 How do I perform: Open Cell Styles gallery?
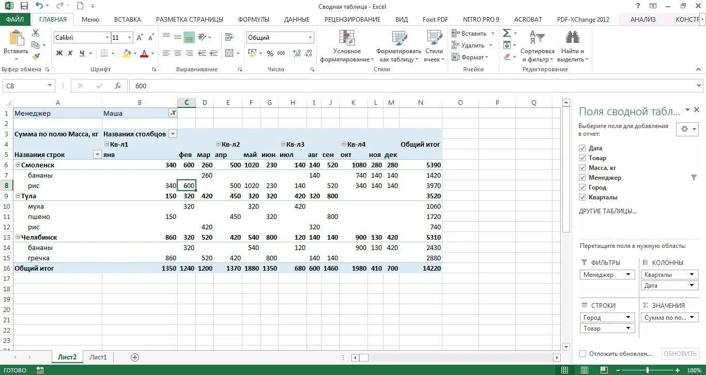(x=434, y=46)
